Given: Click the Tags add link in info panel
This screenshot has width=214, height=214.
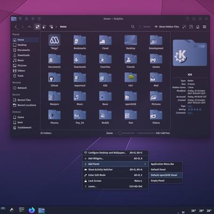Looking at the screenshot, I should (x=190, y=106).
